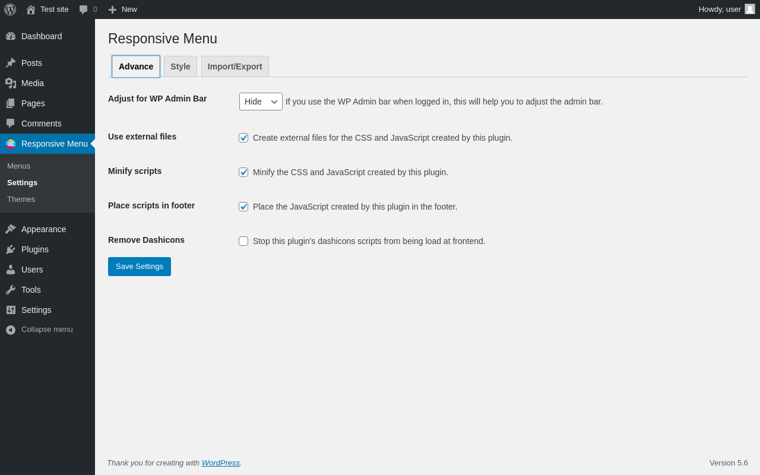Follow the WordPress footer link
Viewport: 760px width, 475px height.
[x=221, y=463]
